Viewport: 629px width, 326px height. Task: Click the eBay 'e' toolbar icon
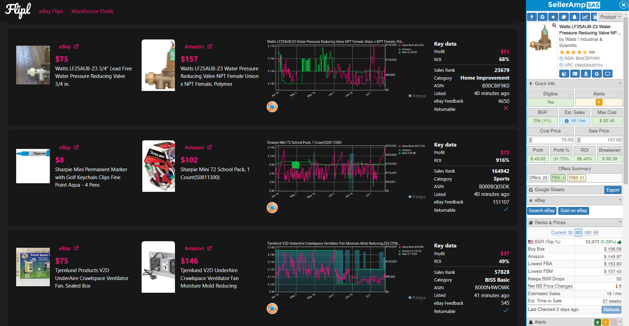click(553, 17)
